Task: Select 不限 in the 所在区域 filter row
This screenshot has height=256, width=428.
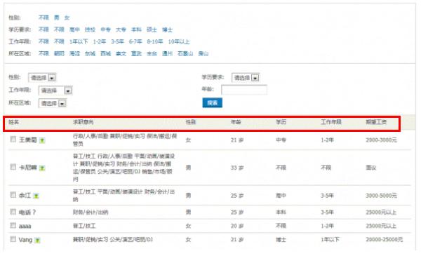Action: [x=44, y=53]
